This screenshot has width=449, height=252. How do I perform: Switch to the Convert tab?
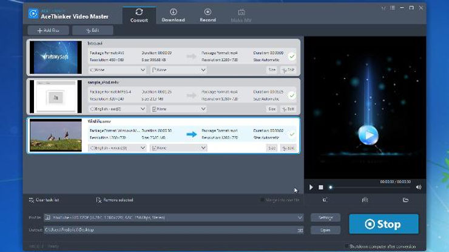coord(139,15)
